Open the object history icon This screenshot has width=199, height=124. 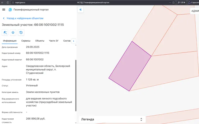pos(21,33)
